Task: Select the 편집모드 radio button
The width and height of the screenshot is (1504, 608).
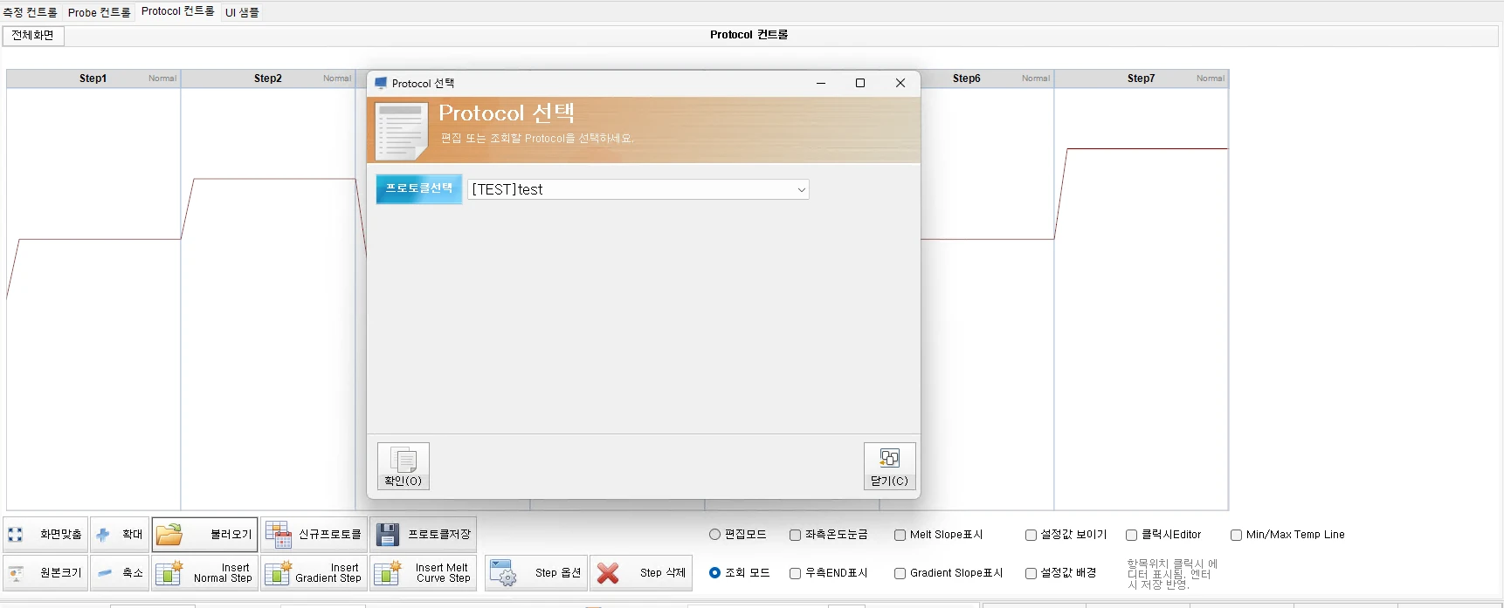Action: click(715, 535)
